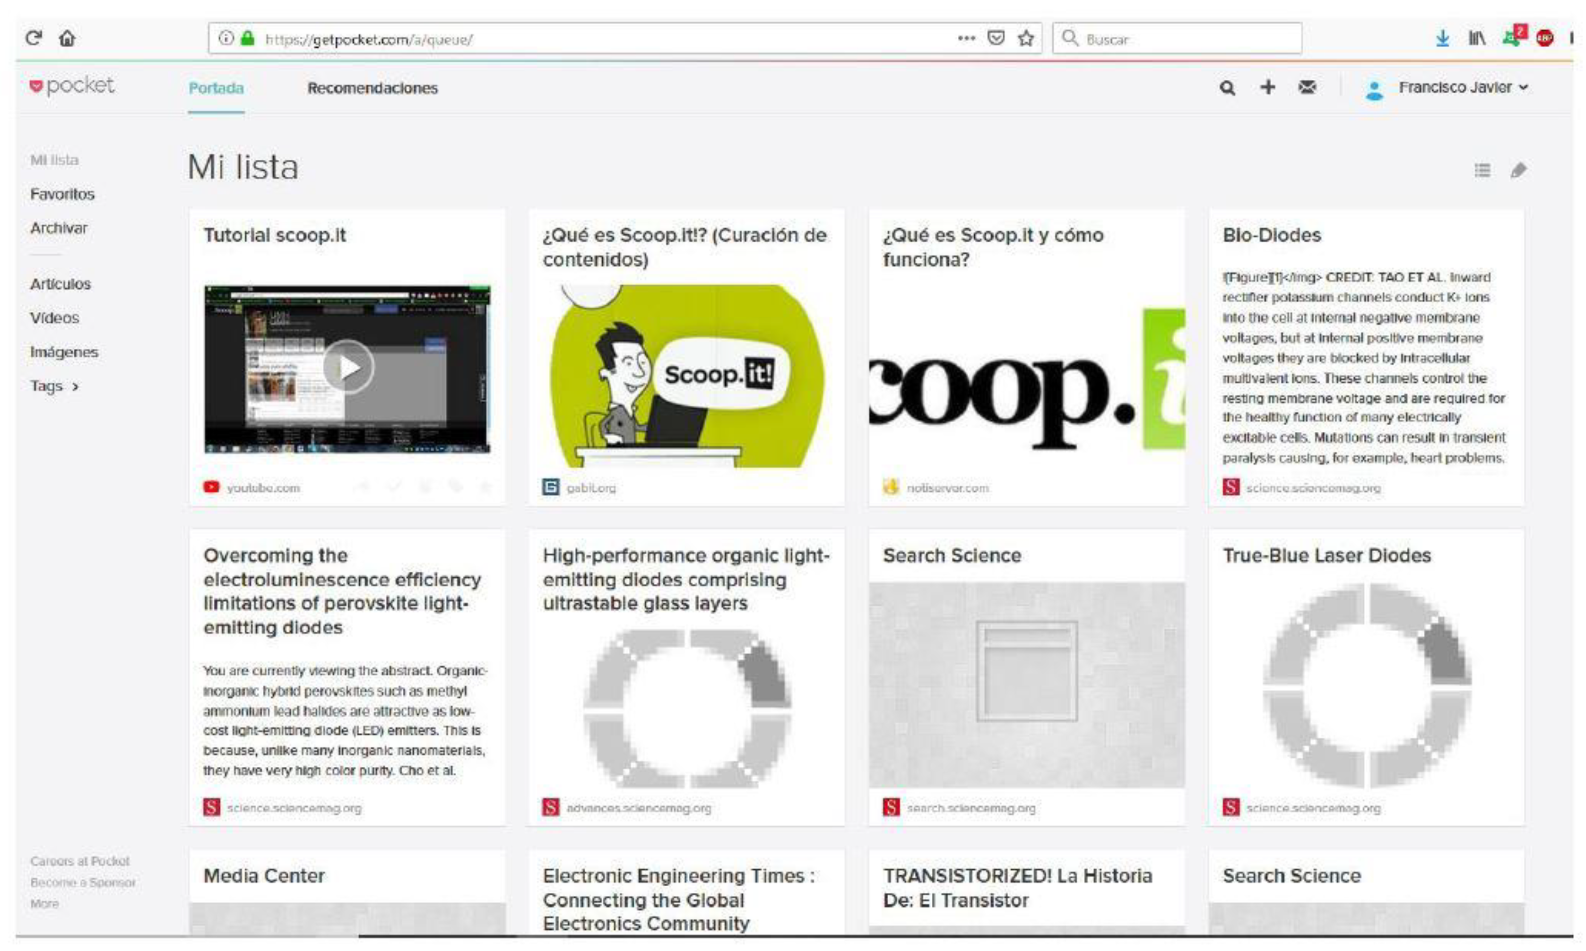Click the browser downloads arrow icon
1586x951 pixels.
click(x=1442, y=38)
